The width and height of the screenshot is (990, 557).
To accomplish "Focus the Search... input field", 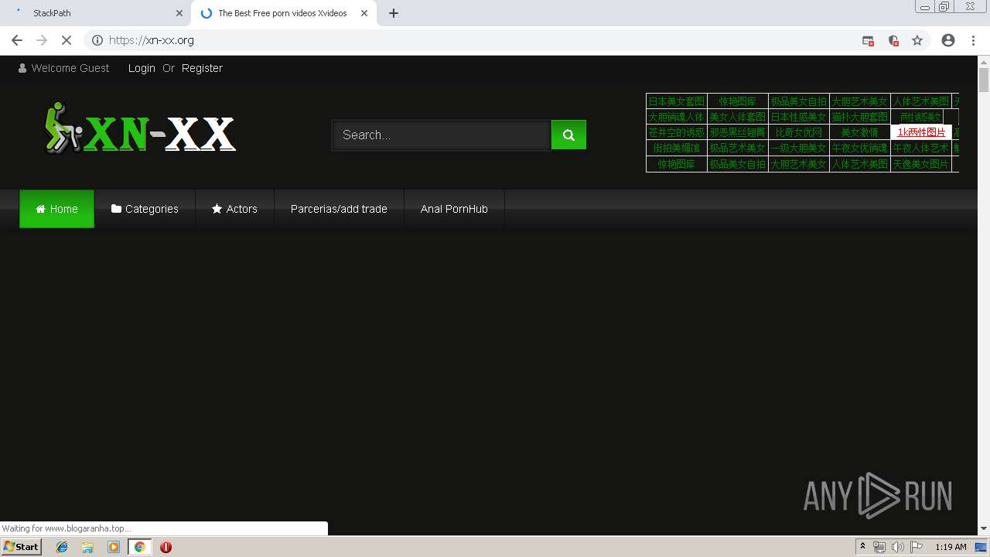I will [x=442, y=135].
